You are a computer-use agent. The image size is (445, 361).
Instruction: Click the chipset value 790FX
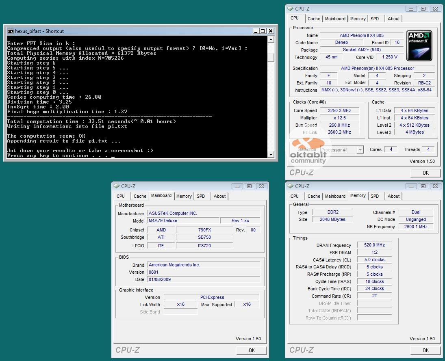(204, 230)
